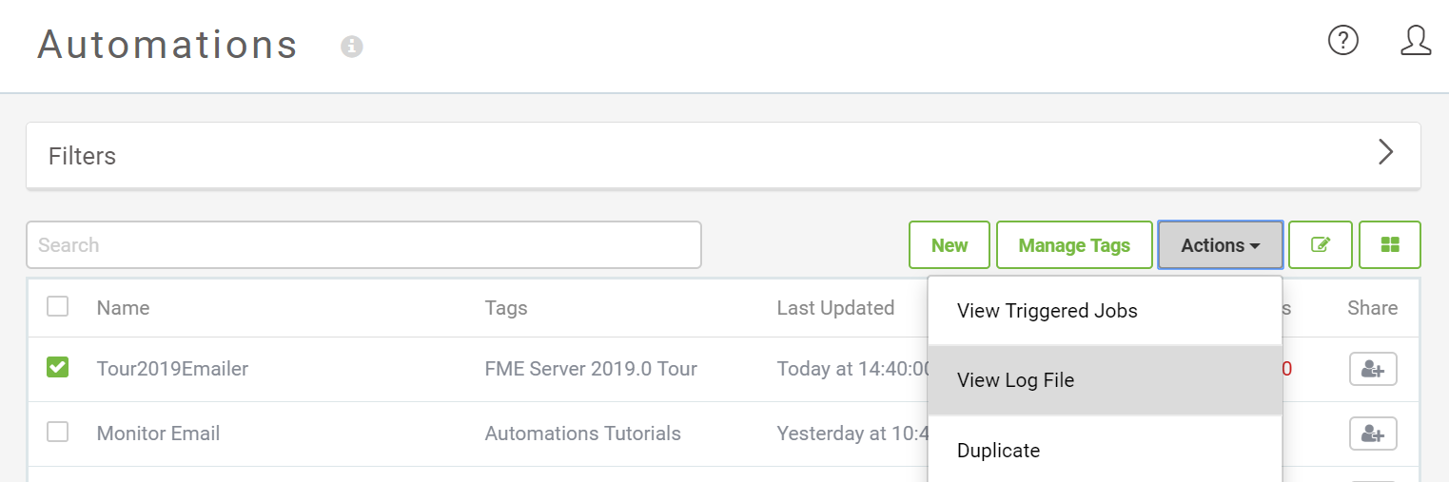Expand the Filters panel chevron

tap(1386, 152)
